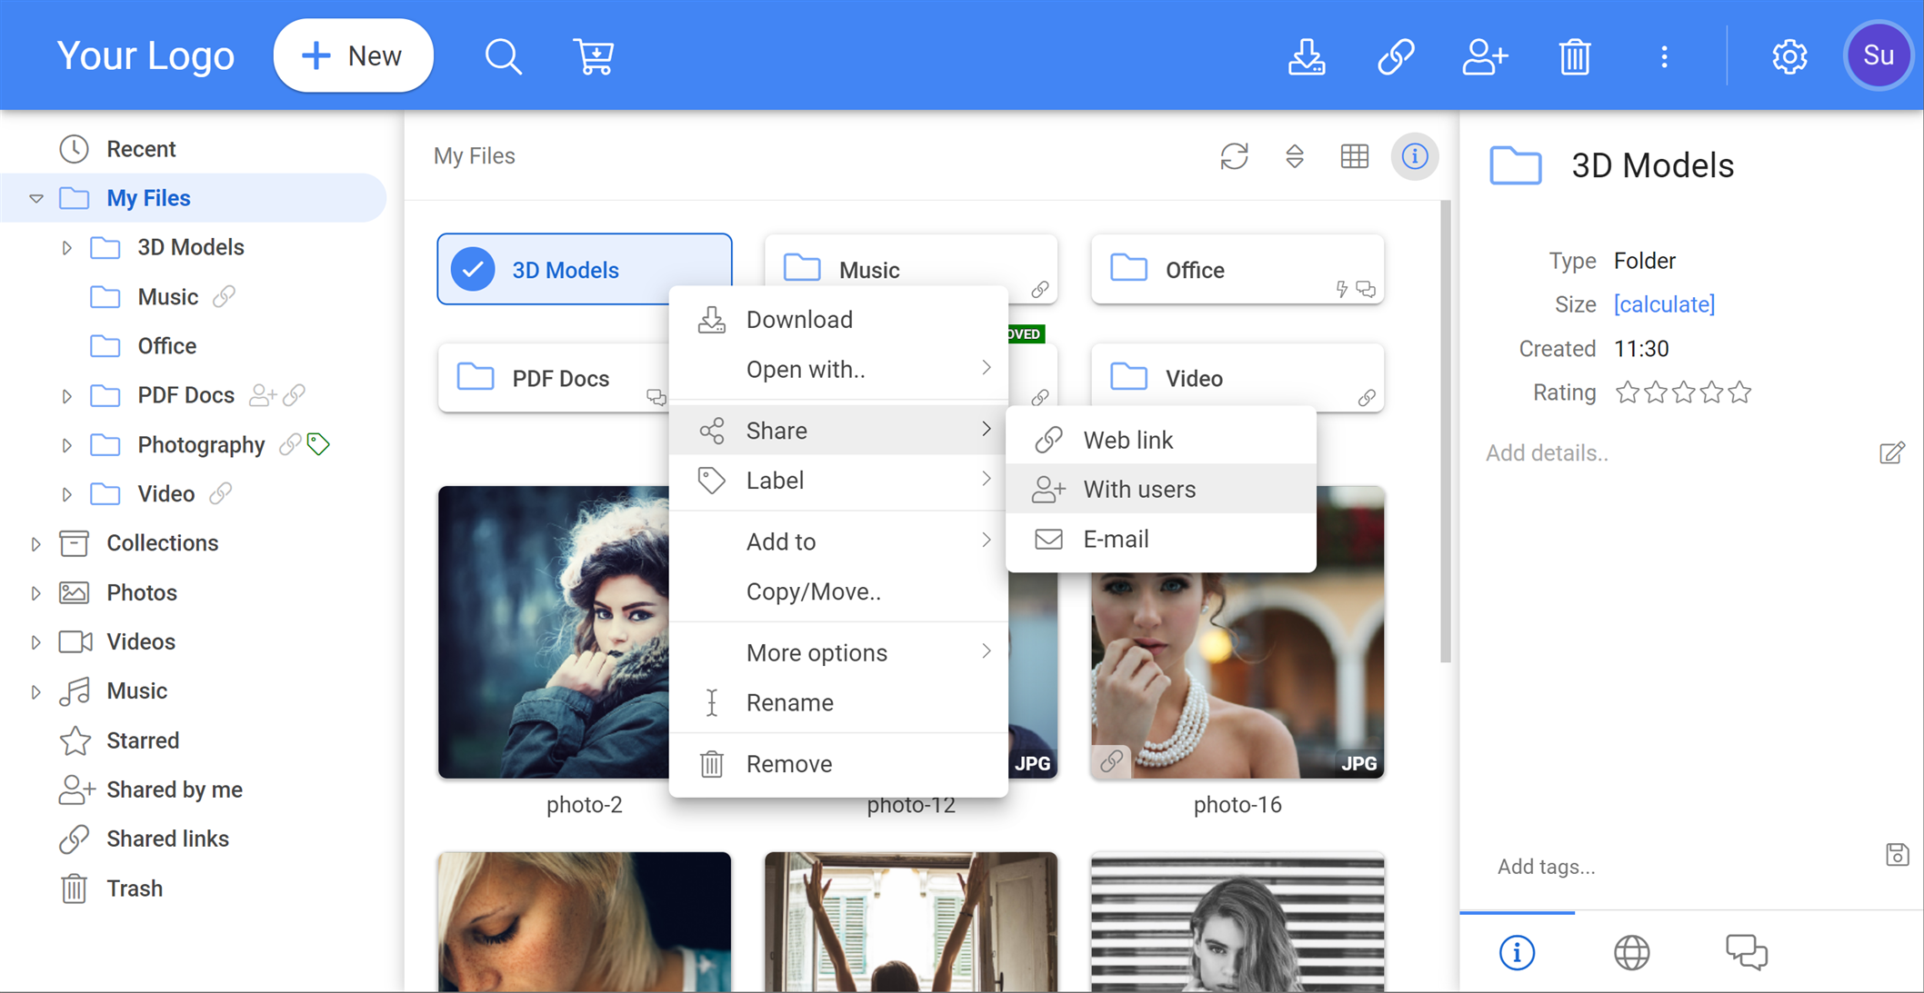Refresh the My Files view
This screenshot has height=993, width=1924.
(1234, 156)
